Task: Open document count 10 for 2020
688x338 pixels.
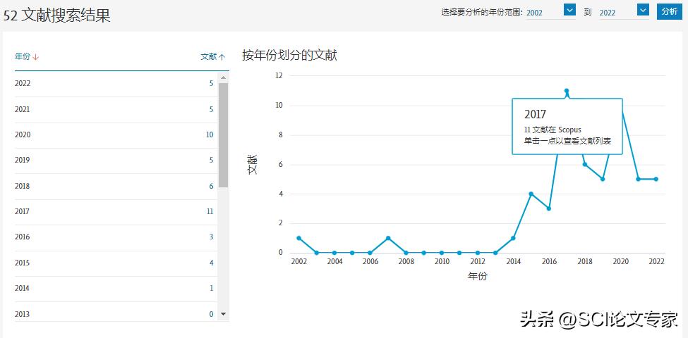Action: click(210, 134)
